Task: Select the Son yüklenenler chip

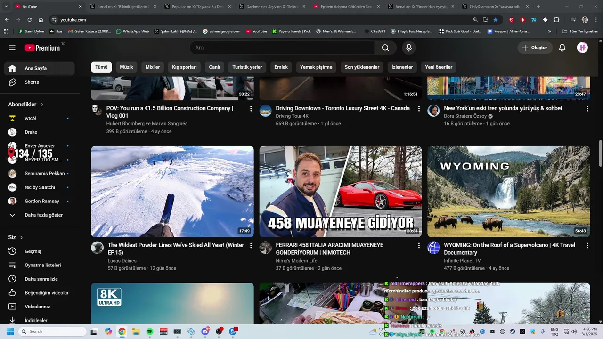Action: click(x=362, y=67)
